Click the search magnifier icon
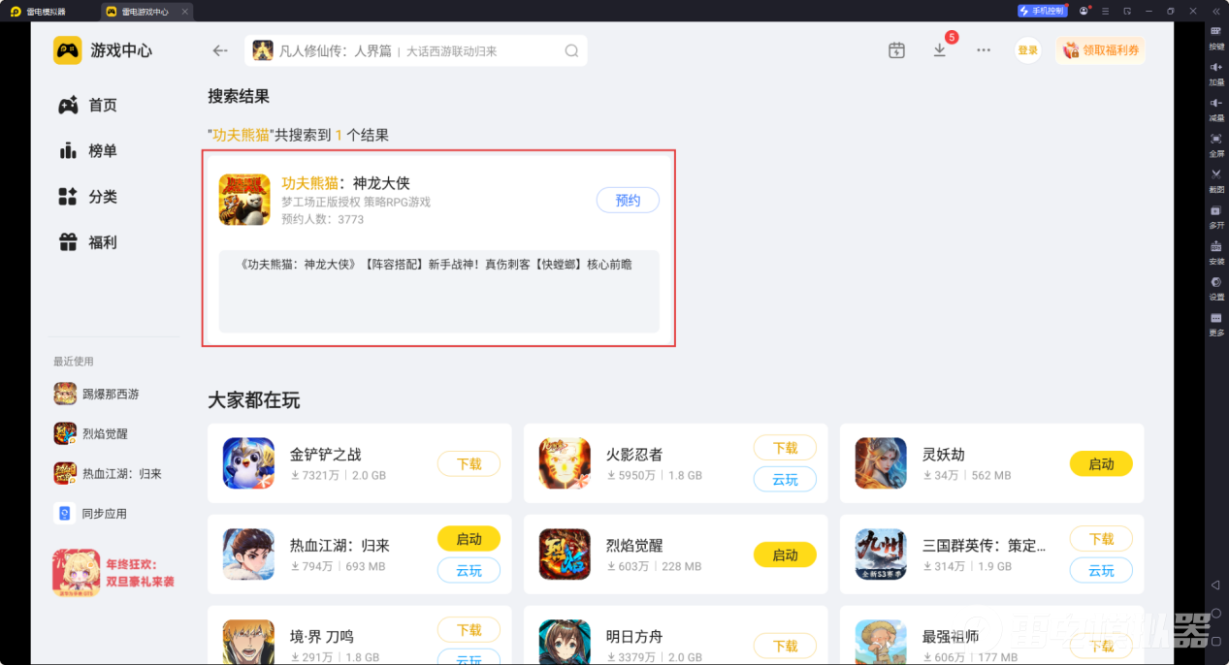 point(571,51)
